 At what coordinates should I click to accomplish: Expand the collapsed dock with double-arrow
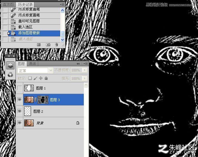pos(9,56)
